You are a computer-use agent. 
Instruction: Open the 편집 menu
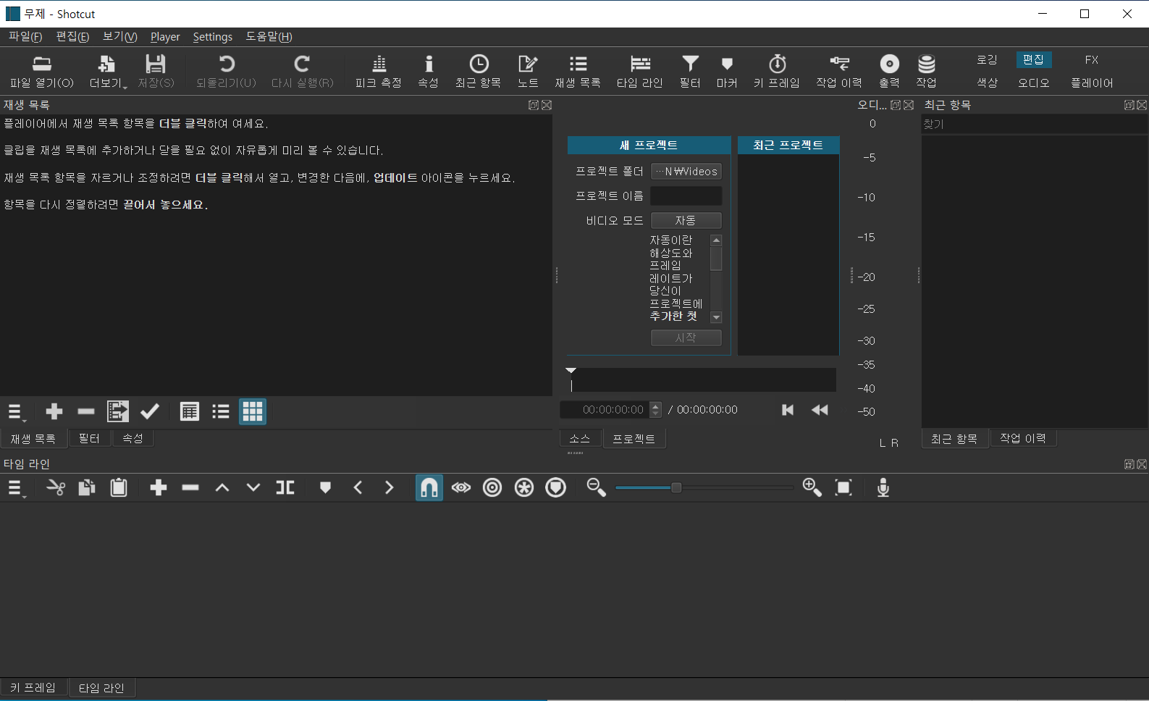pyautogui.click(x=72, y=36)
